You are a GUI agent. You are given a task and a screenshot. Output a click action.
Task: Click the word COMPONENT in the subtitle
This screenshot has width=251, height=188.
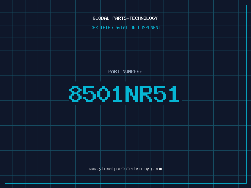point(149,28)
